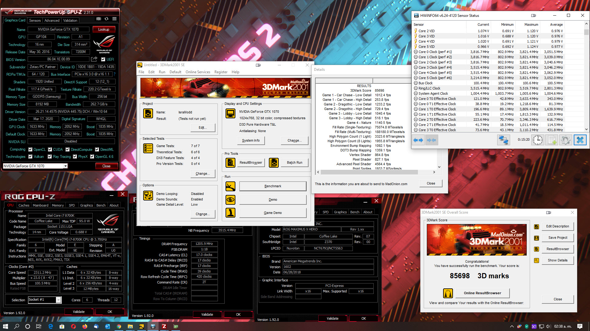Click the Core 0 Clock (perf #1) sensor row
Viewport: 590px width, 331px height.
(x=489, y=52)
